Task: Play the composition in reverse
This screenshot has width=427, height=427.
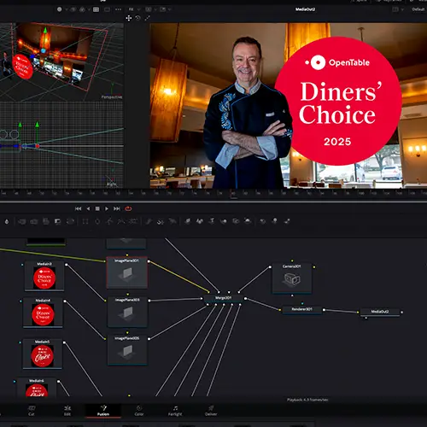Action: pyautogui.click(x=88, y=208)
